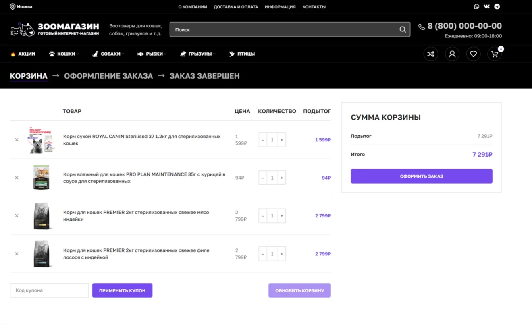532x325 pixels.
Task: Open the Информация top link
Action: (280, 7)
